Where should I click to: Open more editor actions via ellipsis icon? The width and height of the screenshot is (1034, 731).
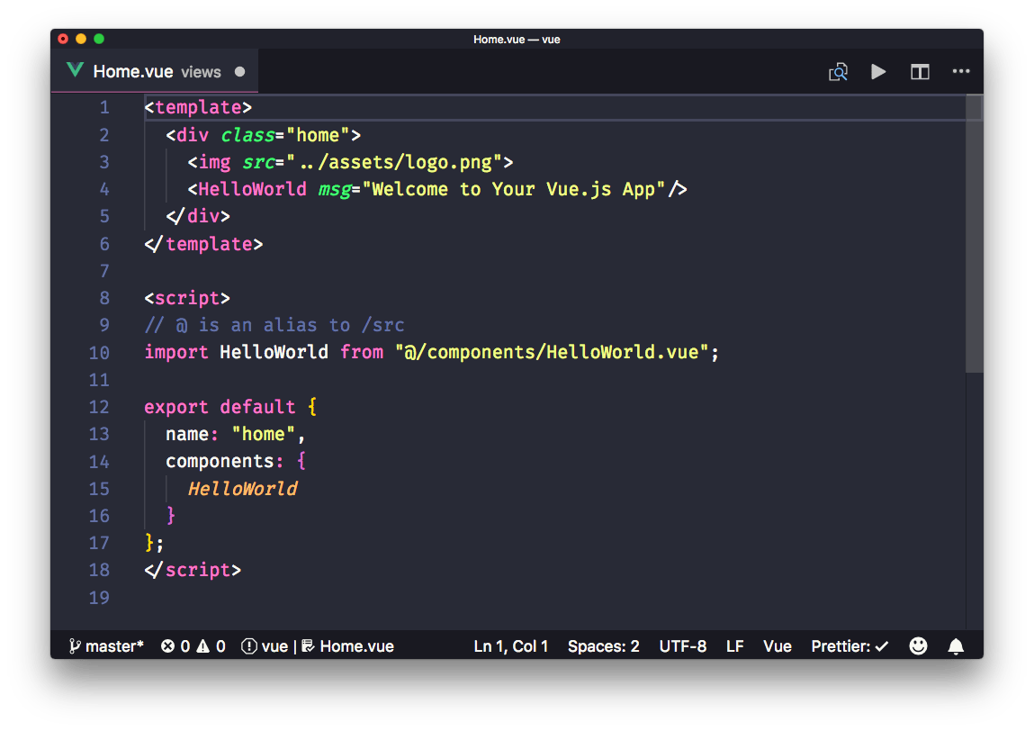point(961,71)
